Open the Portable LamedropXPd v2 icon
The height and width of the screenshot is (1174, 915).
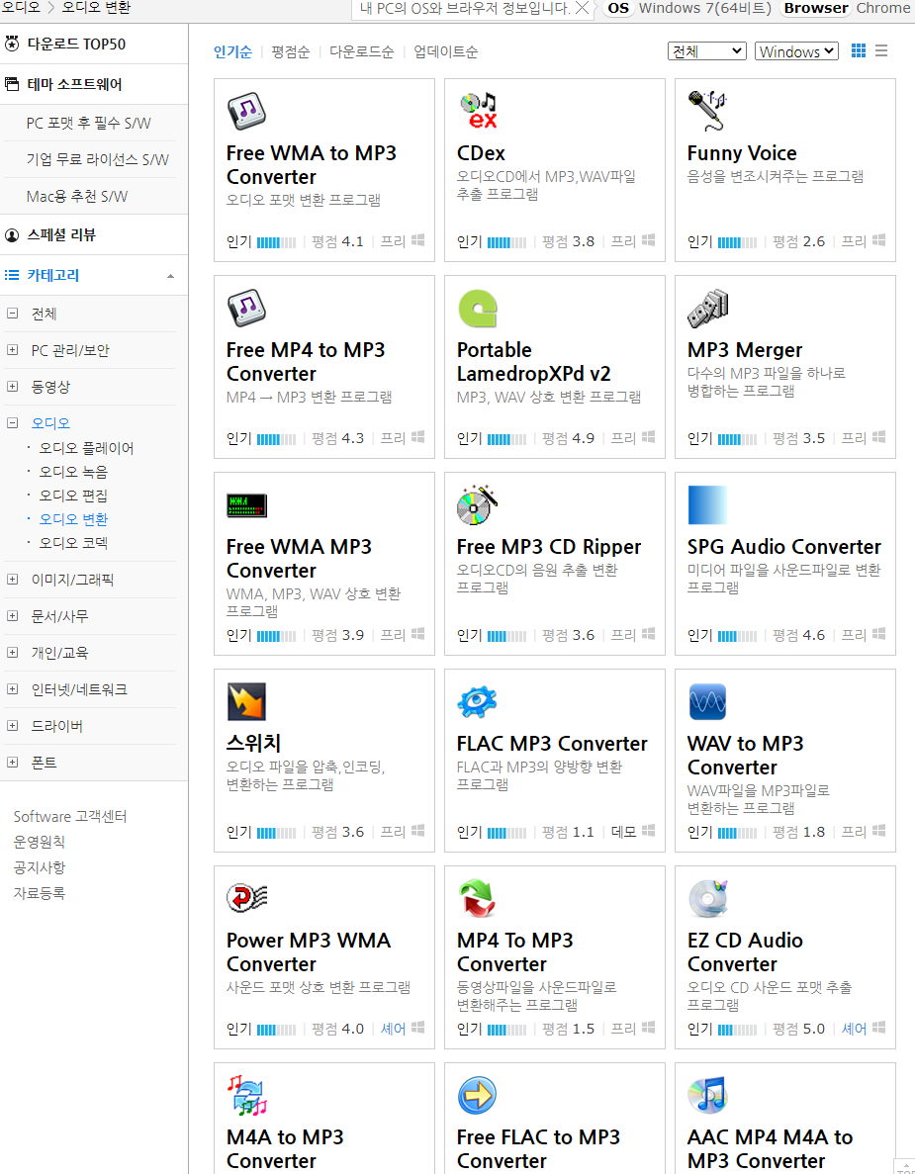pos(478,308)
